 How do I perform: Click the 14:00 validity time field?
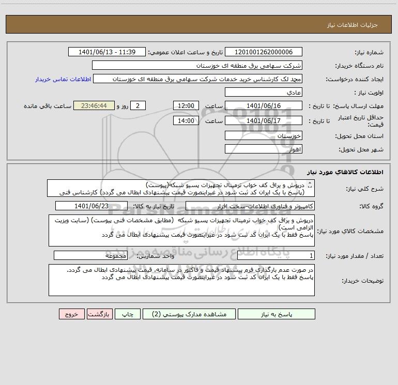click(186, 120)
